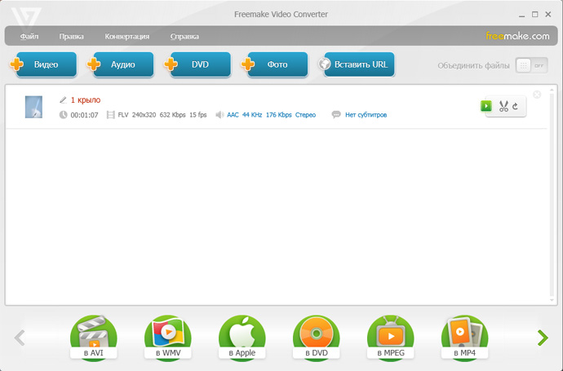Click the subtitles speech bubble icon
The width and height of the screenshot is (563, 371).
click(x=336, y=115)
